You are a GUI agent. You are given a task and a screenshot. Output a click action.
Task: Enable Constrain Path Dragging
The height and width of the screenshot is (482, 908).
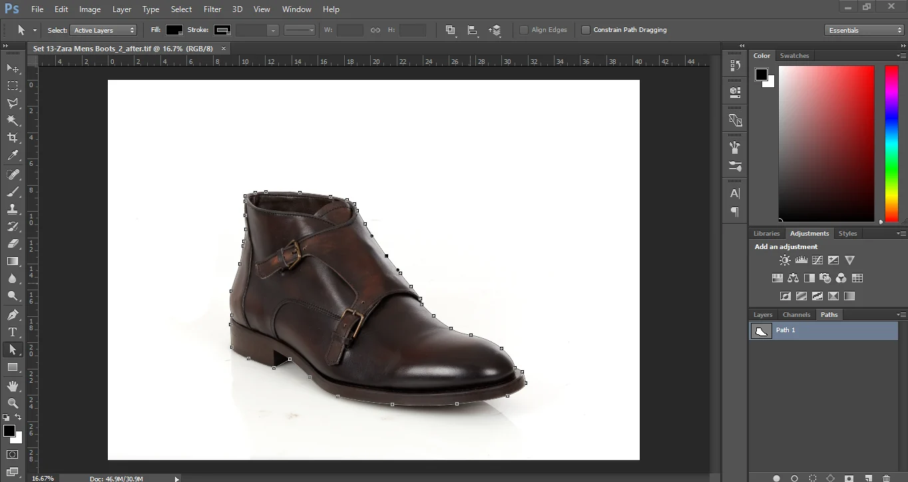click(585, 29)
